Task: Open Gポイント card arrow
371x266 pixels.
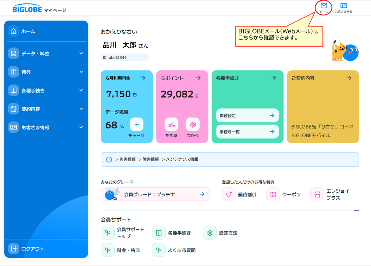Action: tap(198, 78)
